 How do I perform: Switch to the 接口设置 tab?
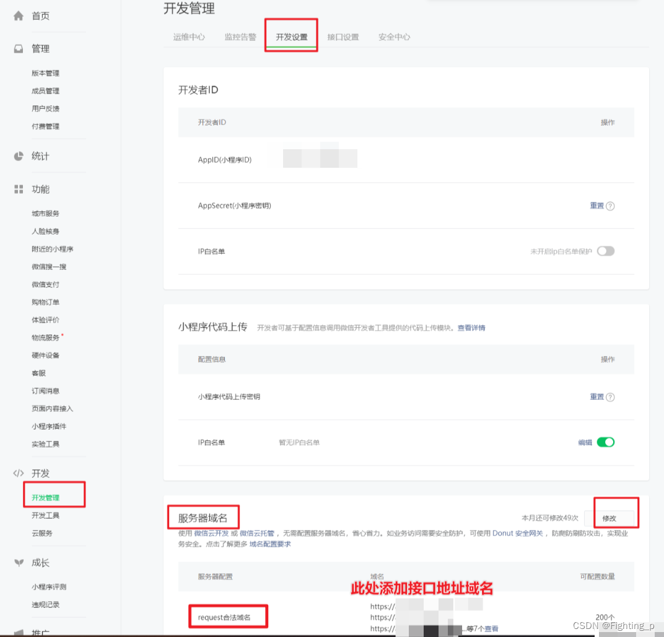(x=343, y=37)
